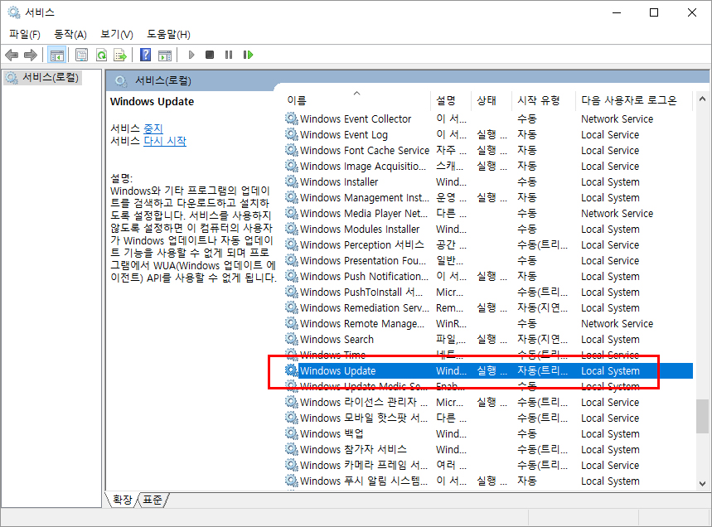Open the Help question mark icon

[145, 56]
